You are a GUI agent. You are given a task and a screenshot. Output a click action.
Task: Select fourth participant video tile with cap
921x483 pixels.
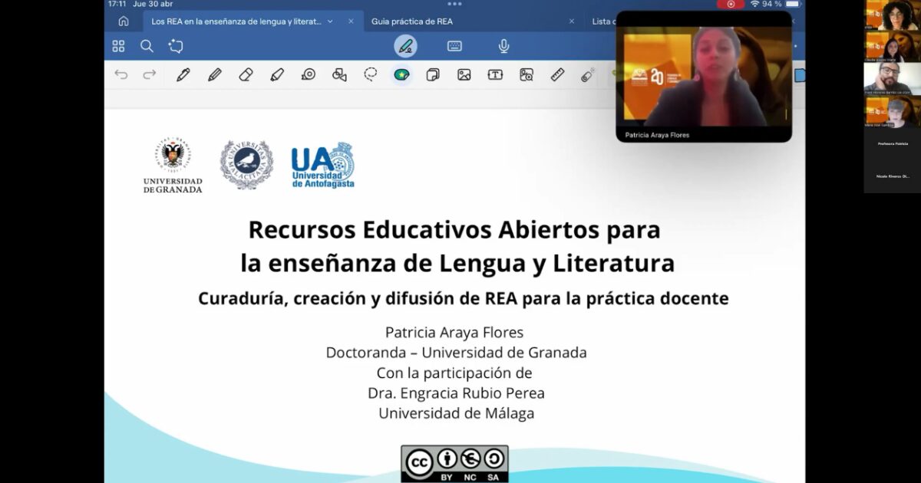click(x=892, y=112)
